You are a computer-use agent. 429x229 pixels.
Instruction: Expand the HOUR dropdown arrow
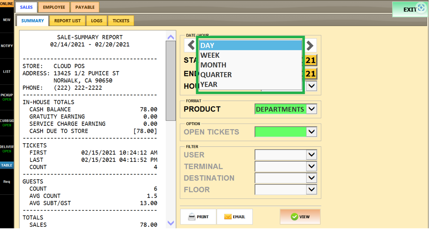[x=311, y=86]
